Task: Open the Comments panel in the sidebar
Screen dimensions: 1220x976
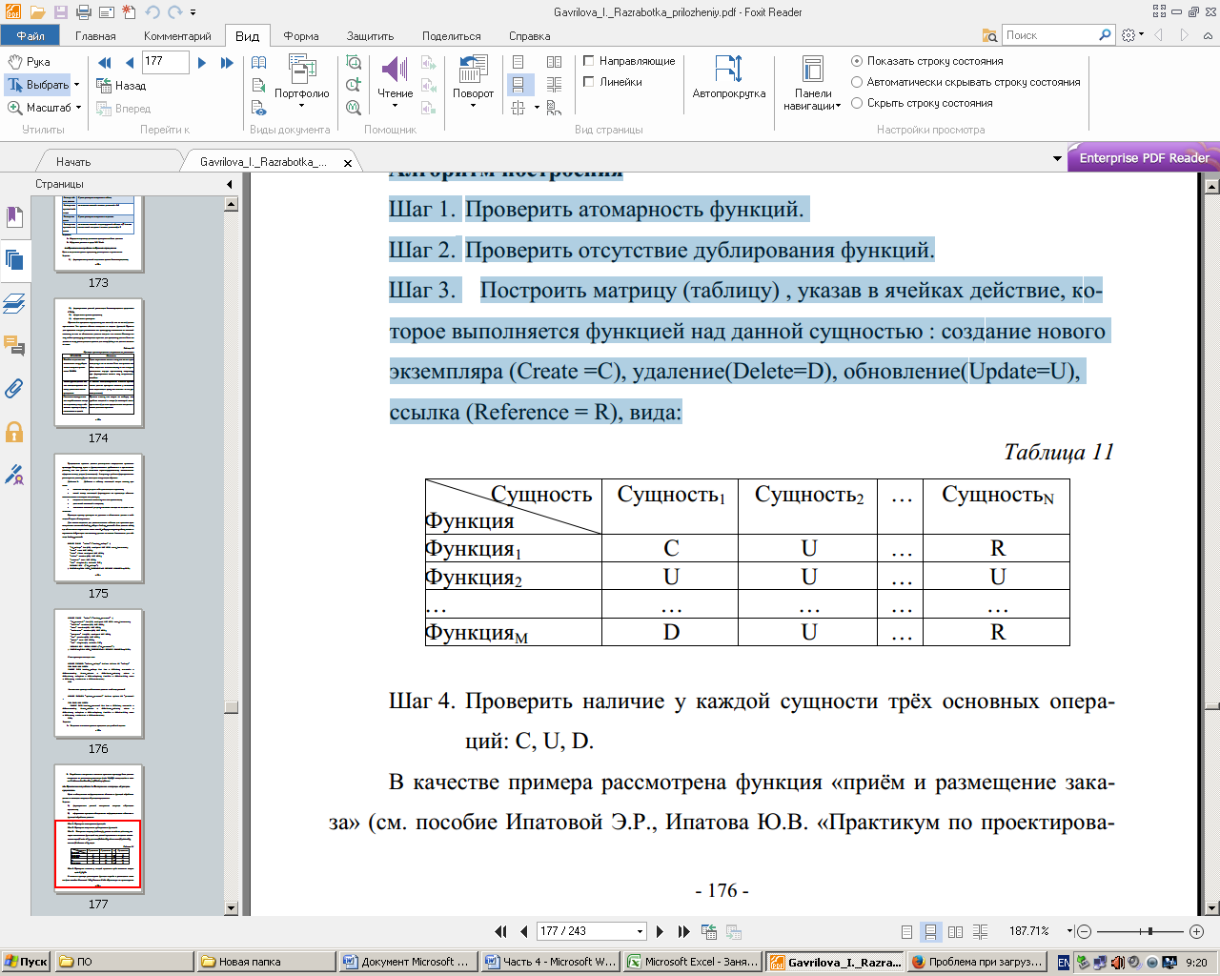Action: click(14, 345)
